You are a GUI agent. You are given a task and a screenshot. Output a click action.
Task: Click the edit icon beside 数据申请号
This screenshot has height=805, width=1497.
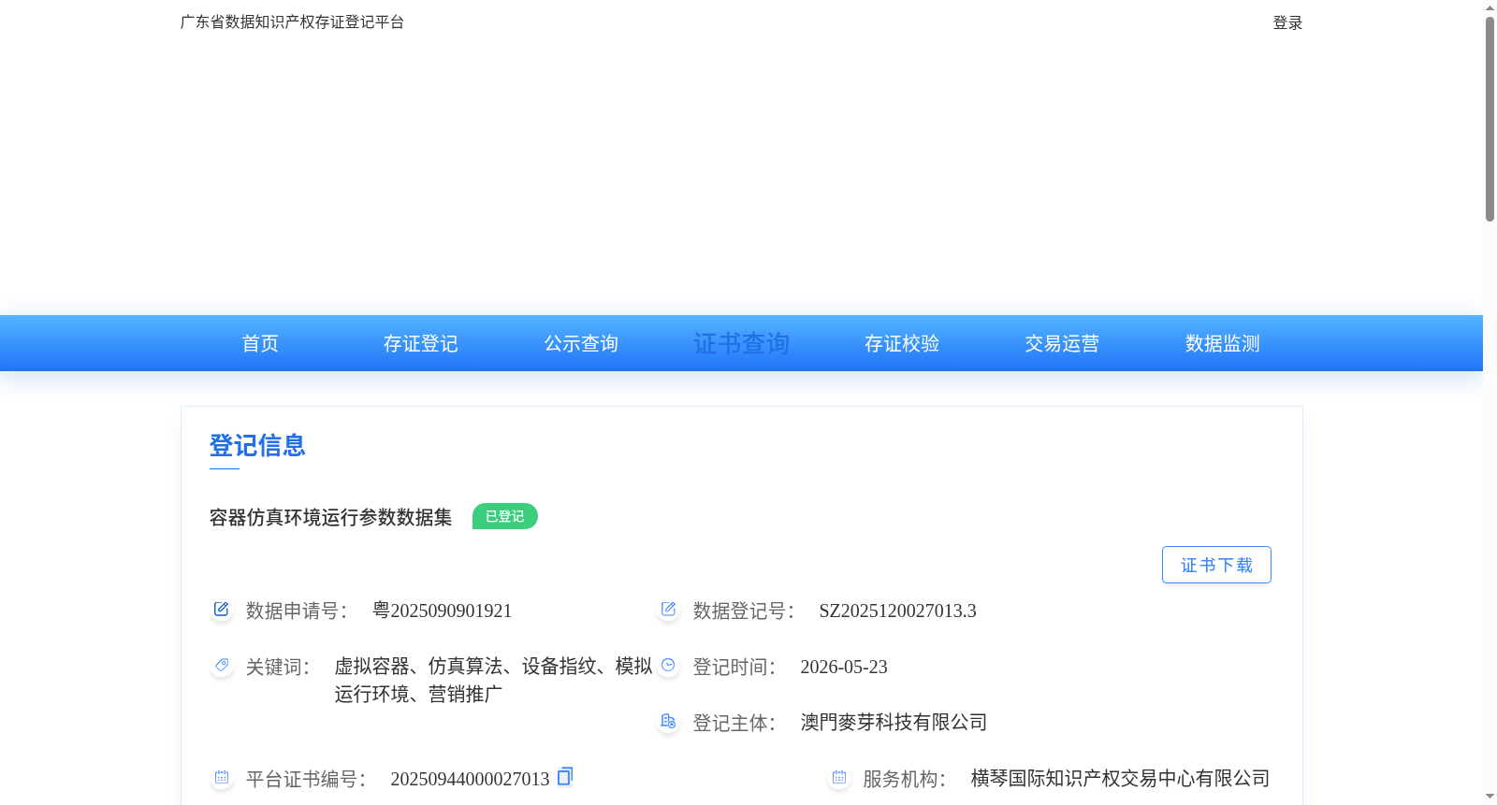coord(221,610)
